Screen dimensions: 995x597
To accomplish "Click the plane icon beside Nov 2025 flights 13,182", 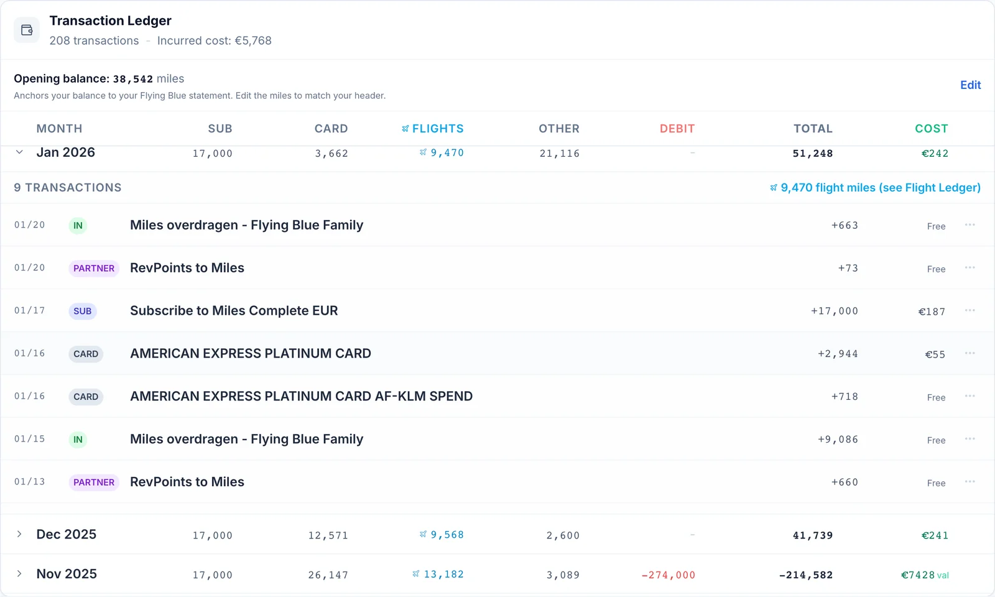I will click(x=415, y=574).
